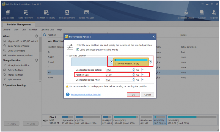Open the Dynamic Disk menu
220x132 pixels.
[x=47, y=30]
